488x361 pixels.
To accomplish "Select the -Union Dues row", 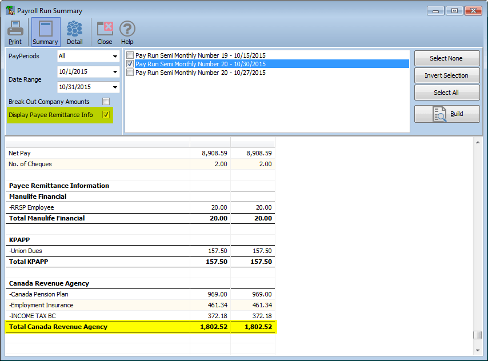I will pyautogui.click(x=140, y=251).
